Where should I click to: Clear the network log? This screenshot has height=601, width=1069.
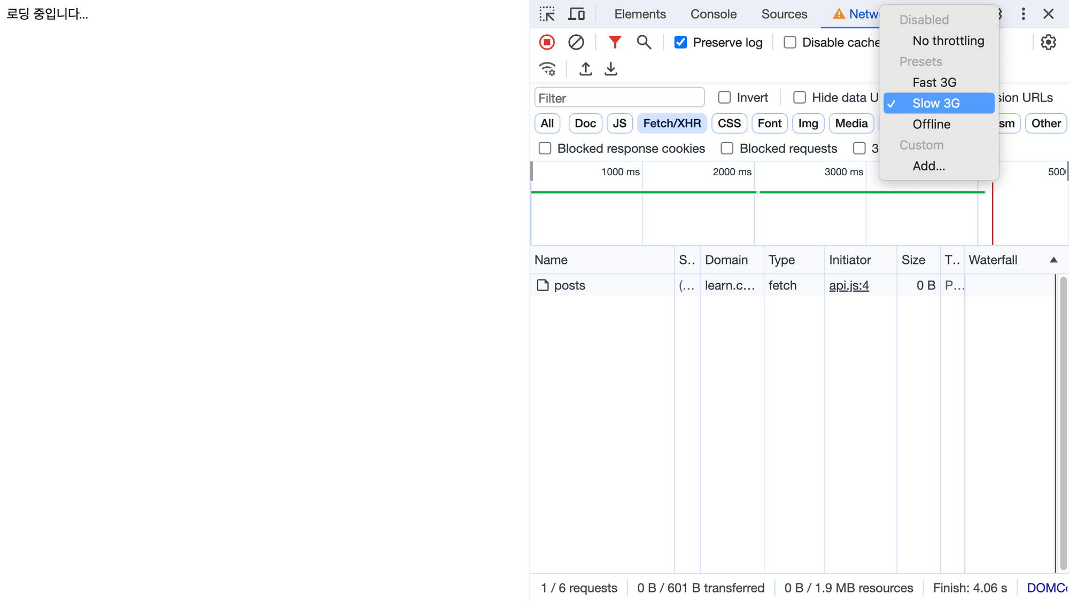(576, 42)
